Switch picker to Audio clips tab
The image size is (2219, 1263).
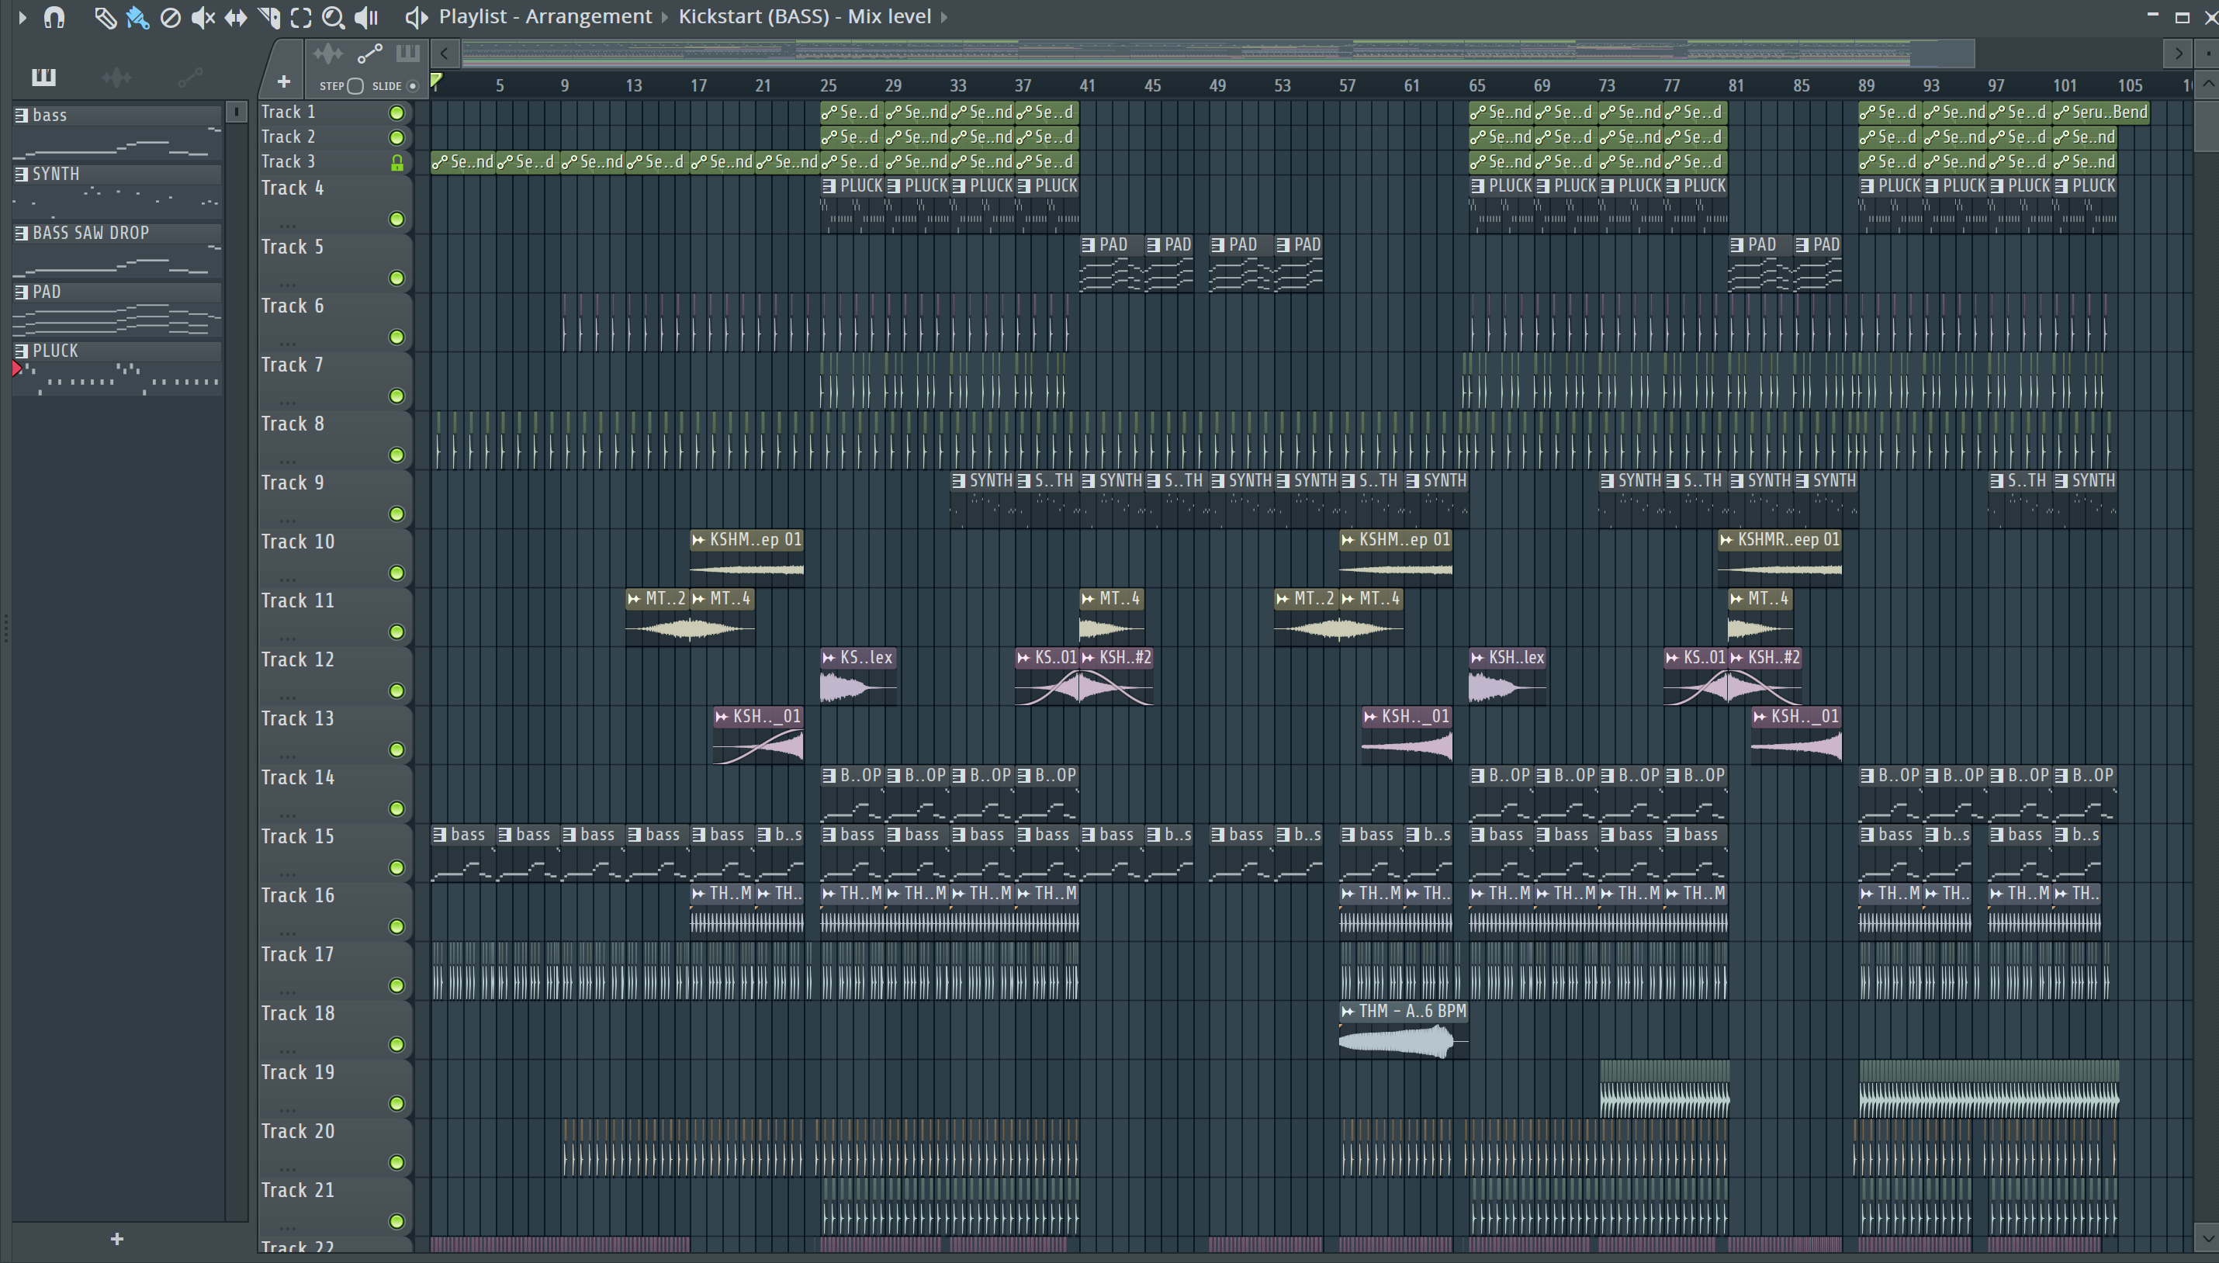[116, 78]
